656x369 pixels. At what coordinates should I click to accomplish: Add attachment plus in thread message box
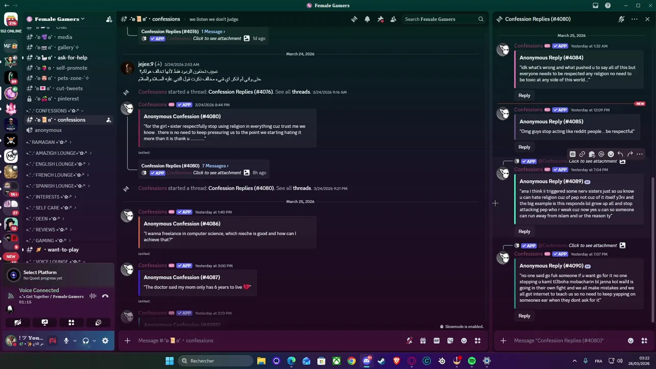click(x=503, y=340)
